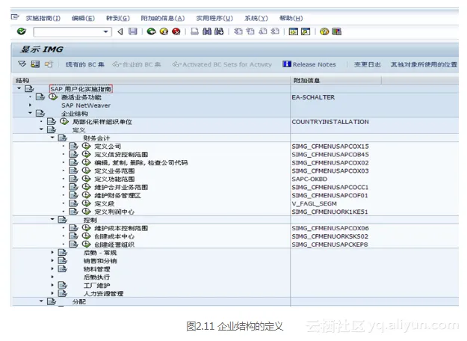Click the execute icon for 定义信贷控制范围
467x341 pixels.
(x=87, y=154)
